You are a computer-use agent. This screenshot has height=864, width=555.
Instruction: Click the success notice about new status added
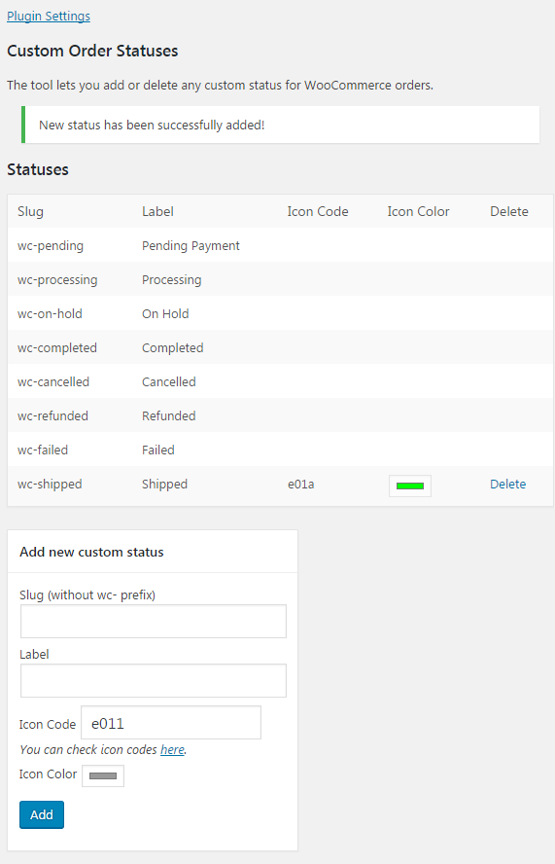tap(281, 126)
